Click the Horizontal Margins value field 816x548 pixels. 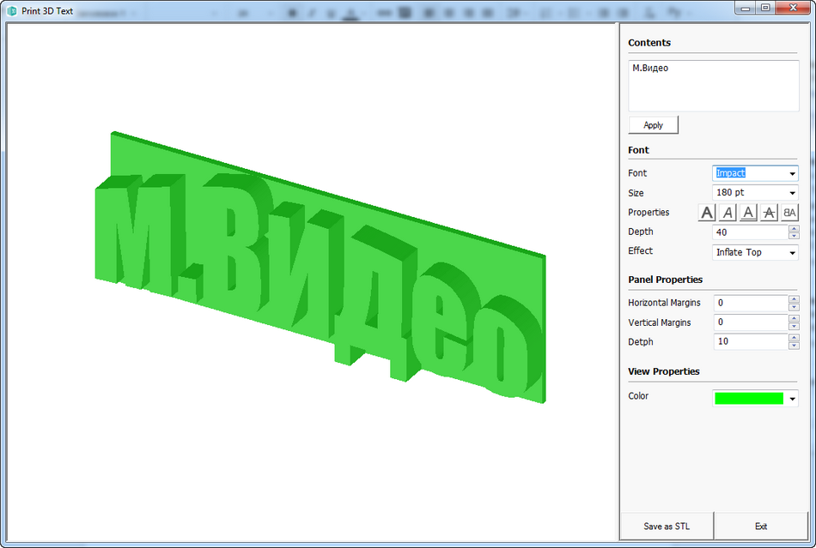tap(751, 303)
